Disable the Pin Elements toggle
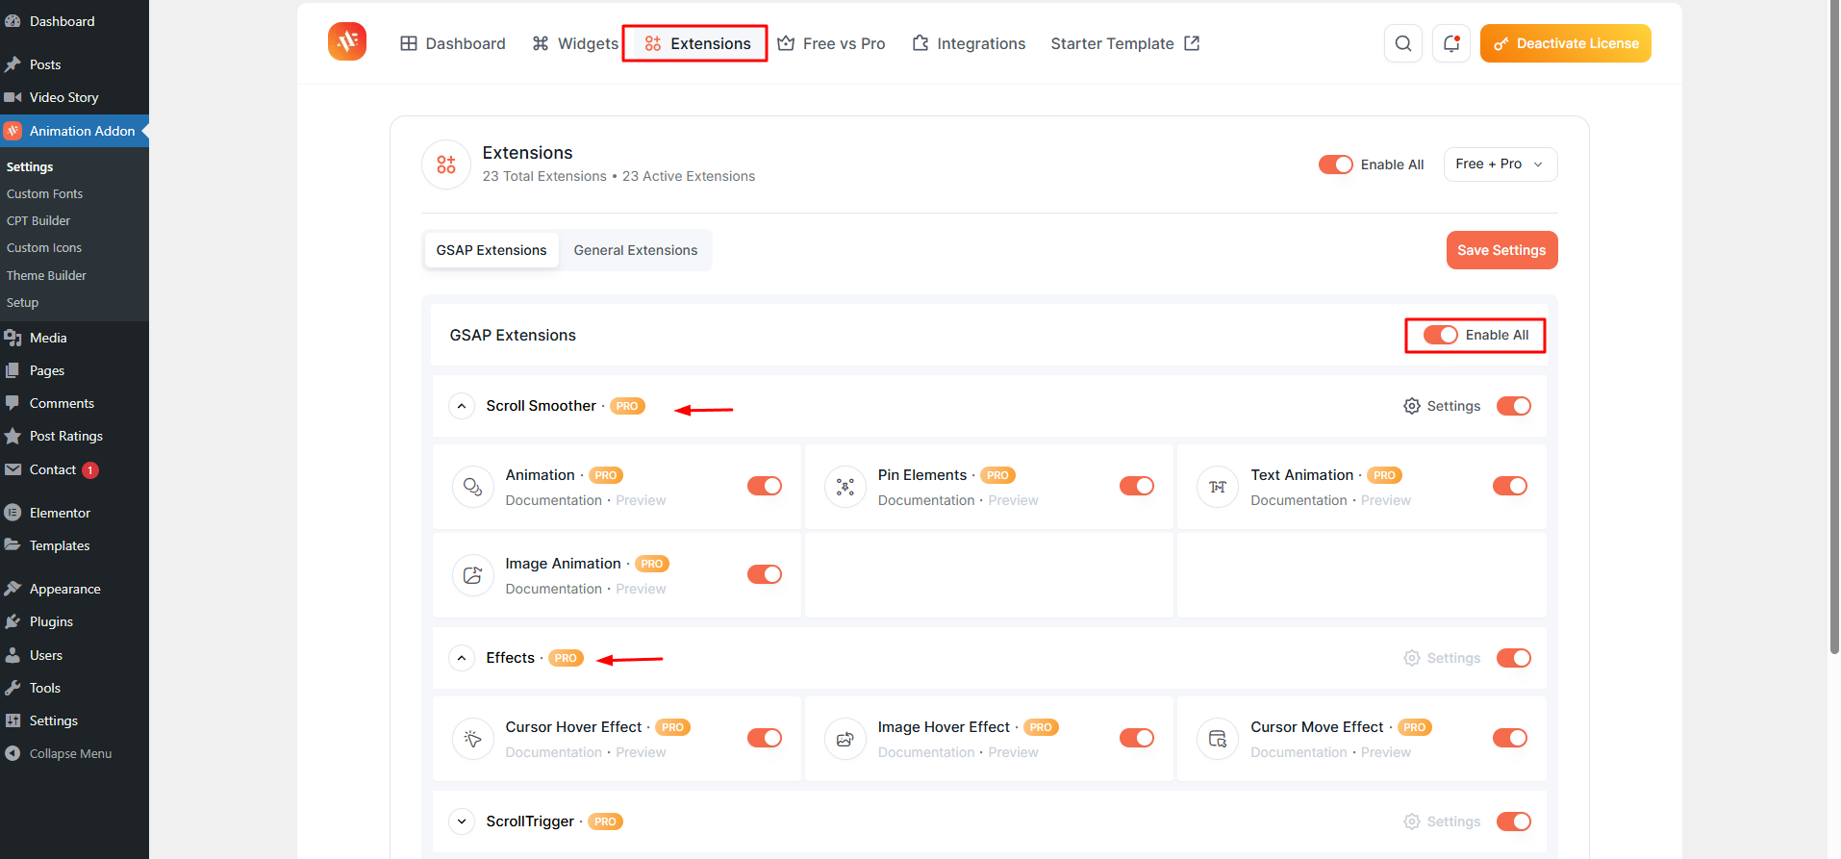1841x859 pixels. coord(1137,486)
